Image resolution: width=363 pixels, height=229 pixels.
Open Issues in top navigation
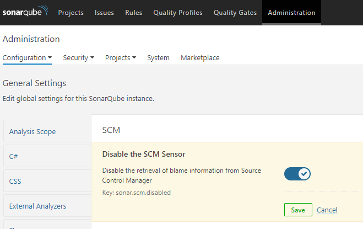[x=104, y=13]
